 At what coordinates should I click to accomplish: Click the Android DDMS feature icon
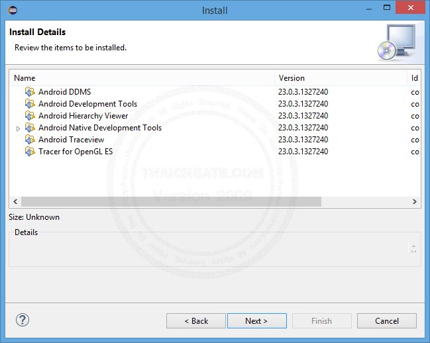[30, 92]
